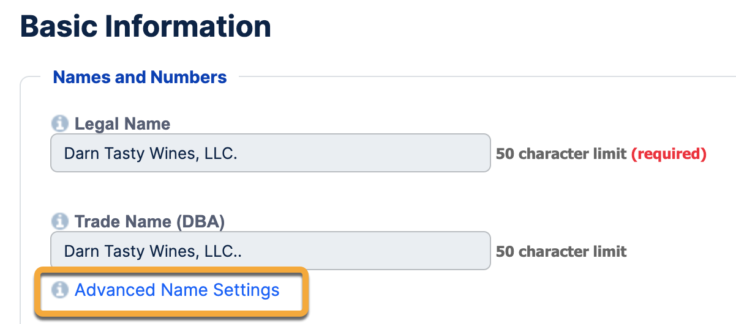Click the Legal Name field label

coord(122,124)
